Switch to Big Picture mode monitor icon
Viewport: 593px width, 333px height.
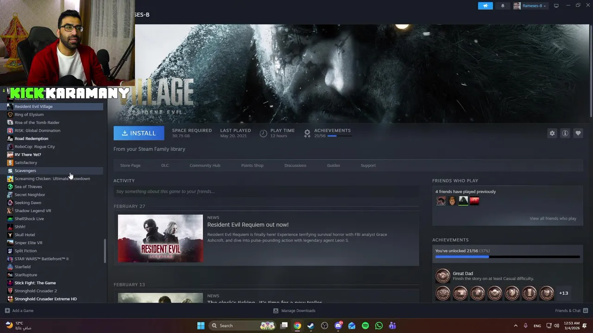click(x=556, y=6)
